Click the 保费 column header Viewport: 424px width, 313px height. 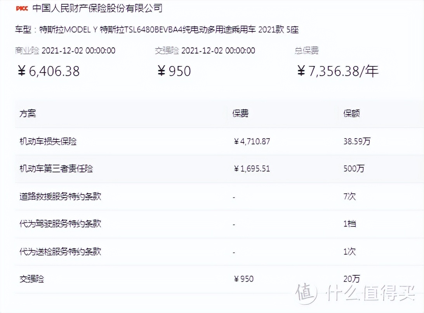pos(241,113)
